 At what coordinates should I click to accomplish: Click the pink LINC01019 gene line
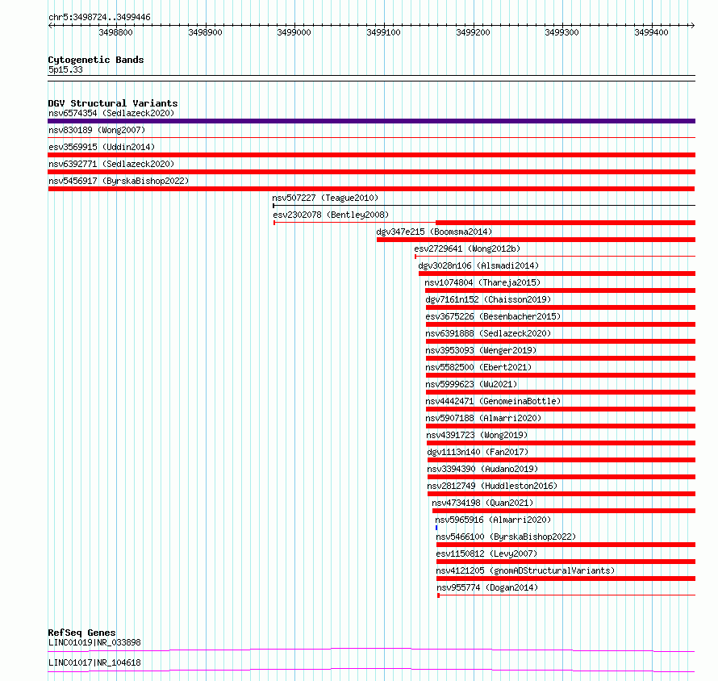pyautogui.click(x=371, y=650)
